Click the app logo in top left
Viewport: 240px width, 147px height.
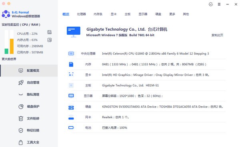6,14
